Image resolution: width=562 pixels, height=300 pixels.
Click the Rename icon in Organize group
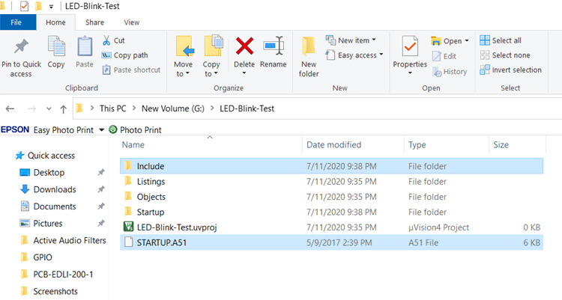coord(273,46)
